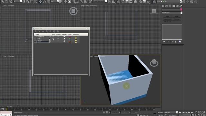This screenshot has height=116, width=206.
Task: Click Delete layer X icon in Layer dialog
Action: pos(39,32)
